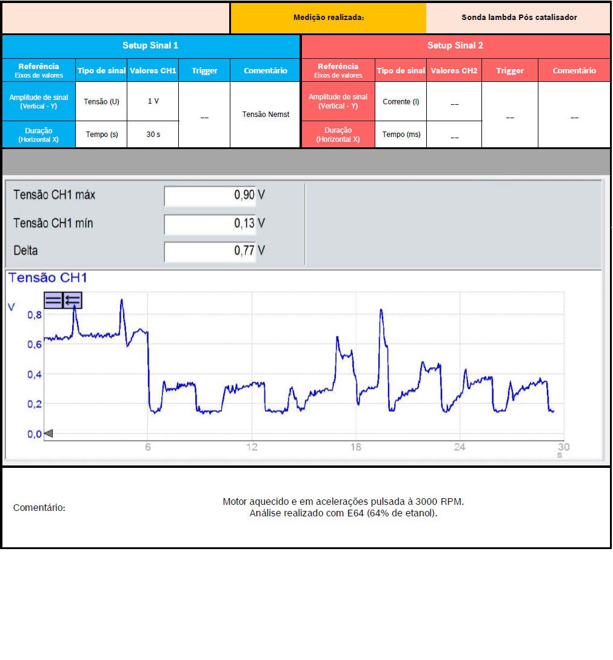This screenshot has width=613, height=660.
Task: Click the Tensão CH1 graph title
Action: 48,278
